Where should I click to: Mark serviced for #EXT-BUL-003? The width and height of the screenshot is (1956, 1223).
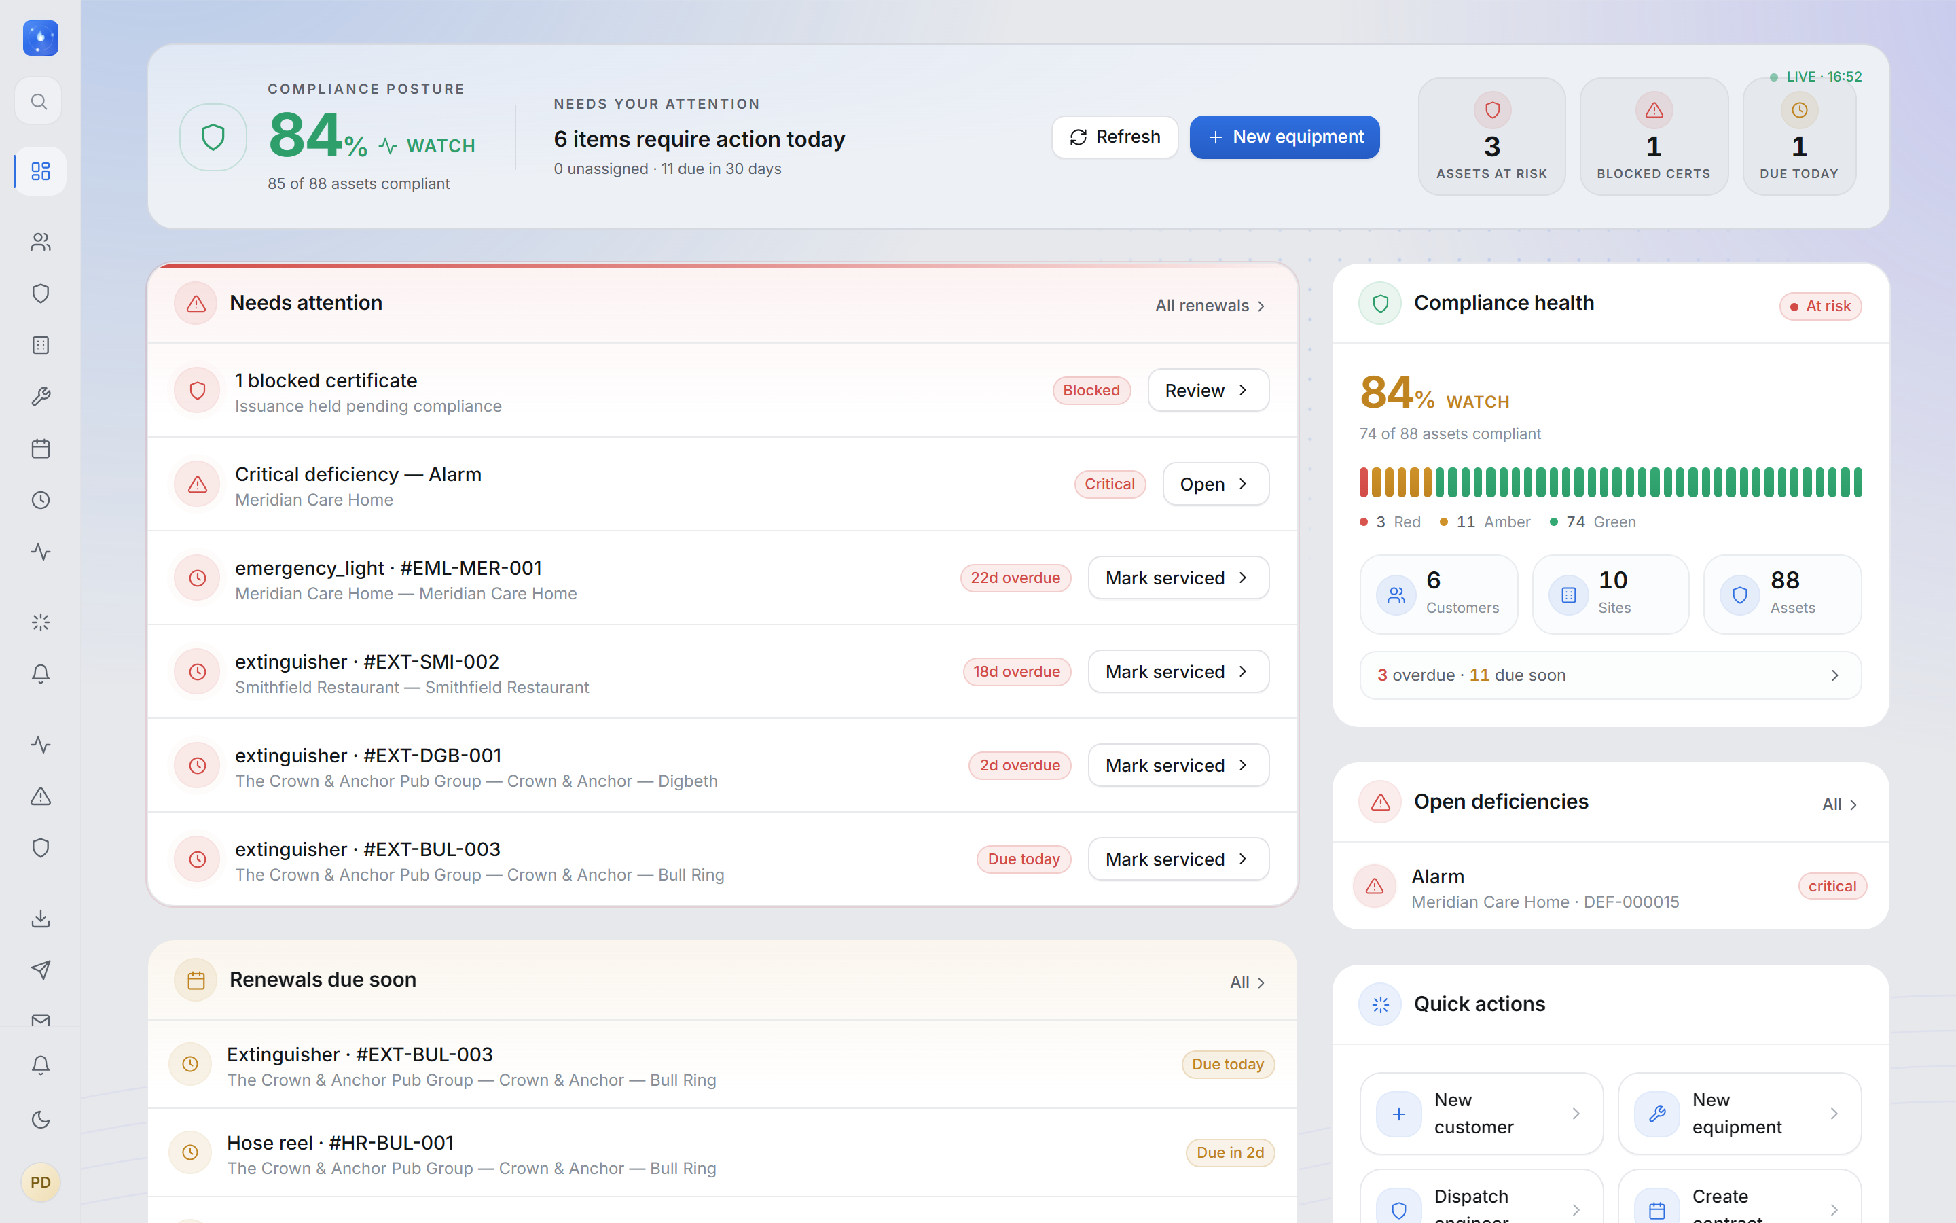point(1178,859)
